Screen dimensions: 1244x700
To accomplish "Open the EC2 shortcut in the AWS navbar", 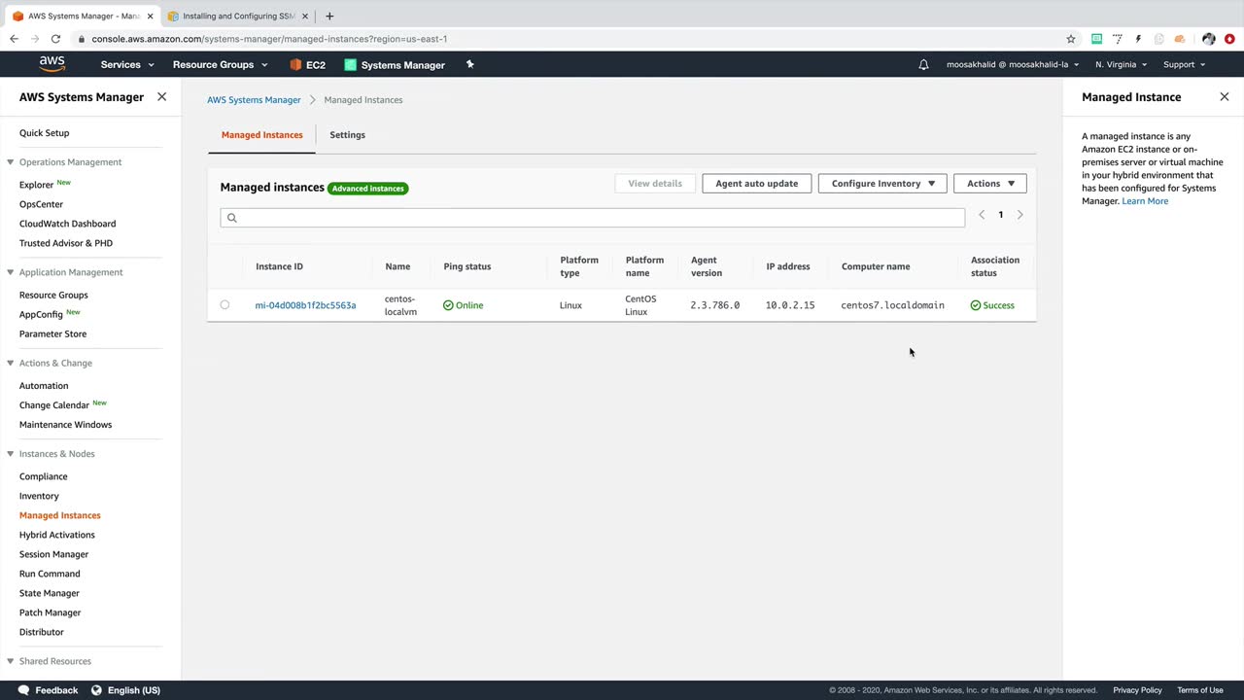I will tap(307, 65).
